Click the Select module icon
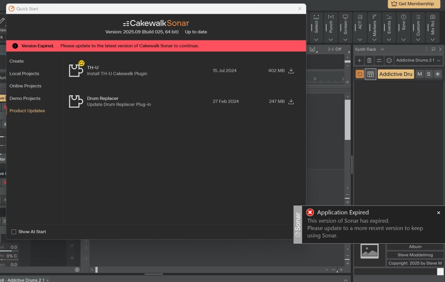The width and height of the screenshot is (445, 282). point(316,17)
